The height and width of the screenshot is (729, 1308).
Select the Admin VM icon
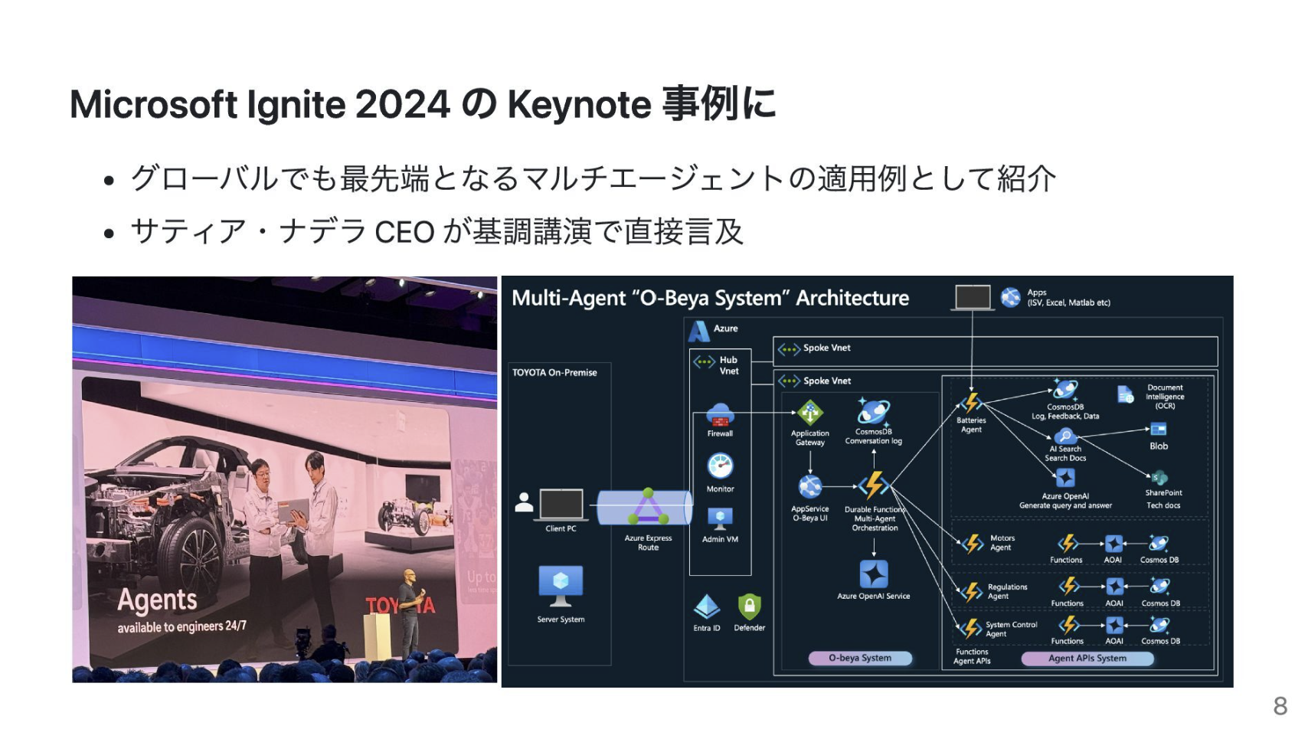click(720, 518)
